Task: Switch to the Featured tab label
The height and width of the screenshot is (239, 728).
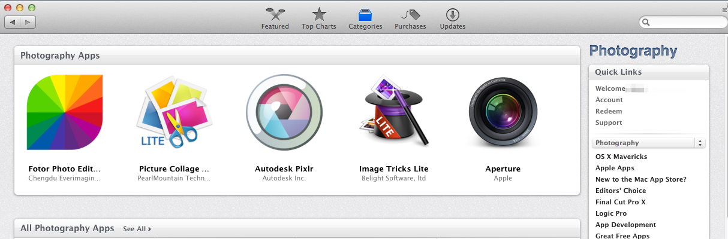Action: [x=275, y=26]
